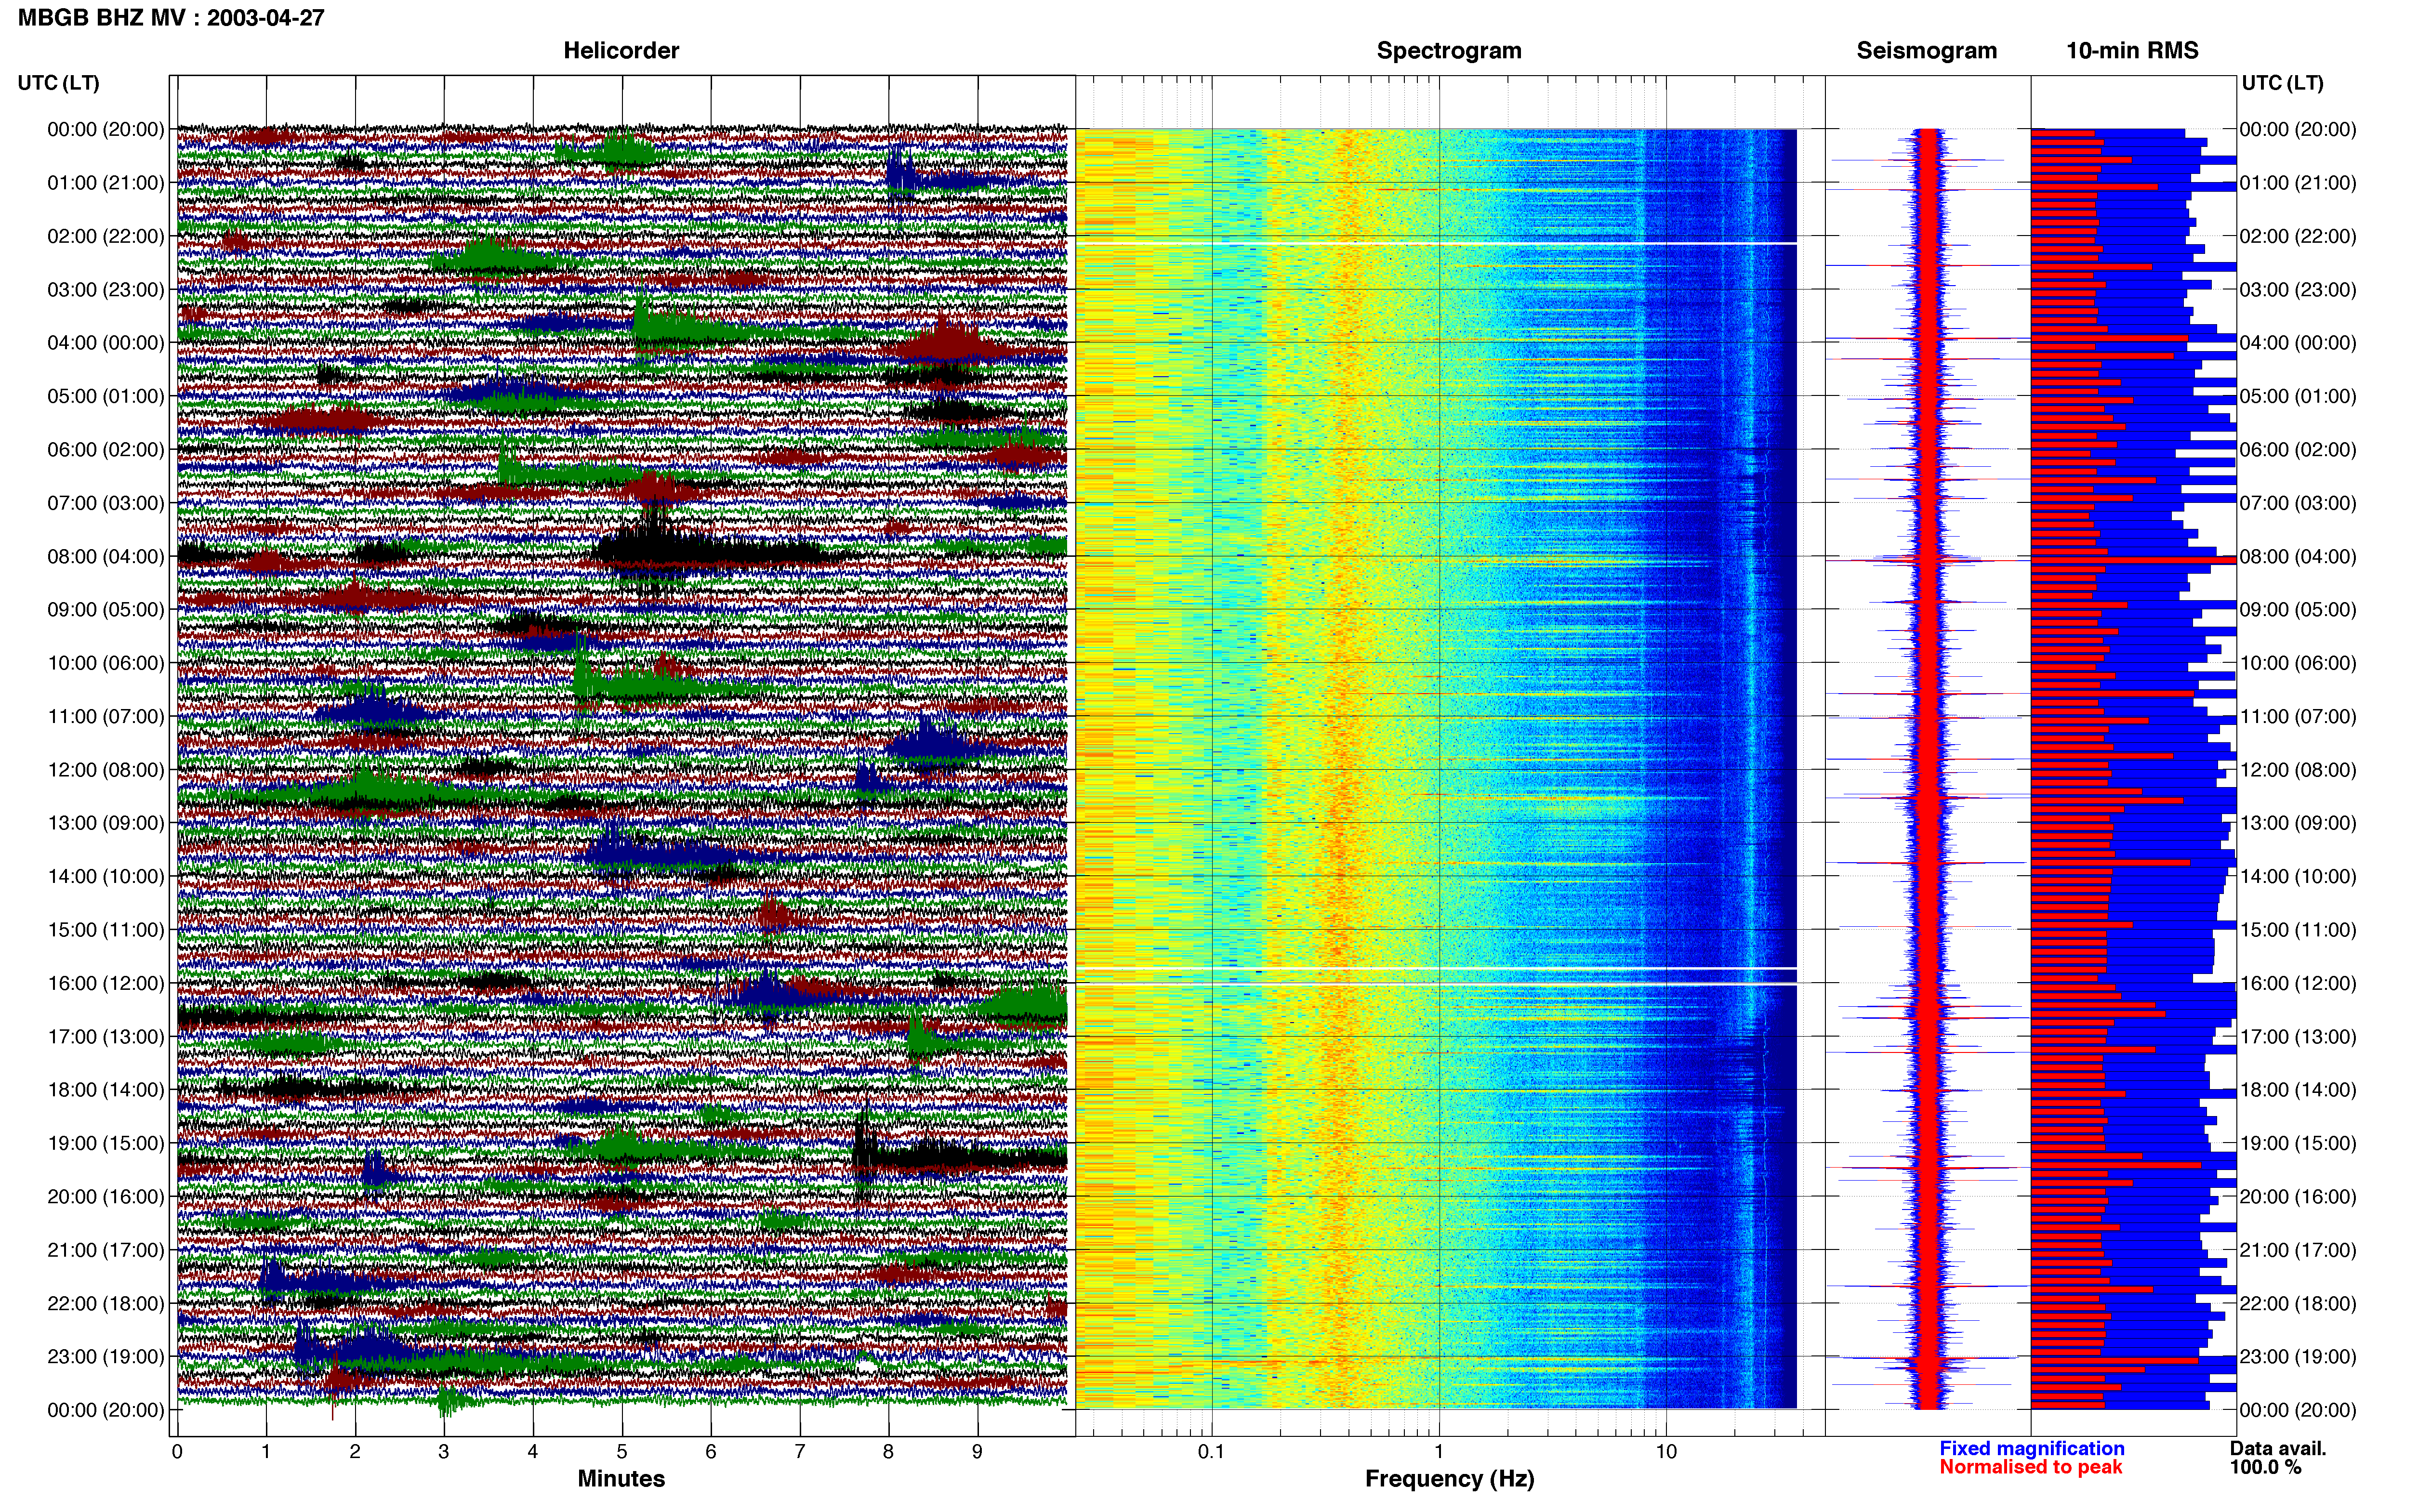Viewport: 2418px width, 1512px height.
Task: Click the 0.1 frequency tick label
Action: (1211, 1452)
